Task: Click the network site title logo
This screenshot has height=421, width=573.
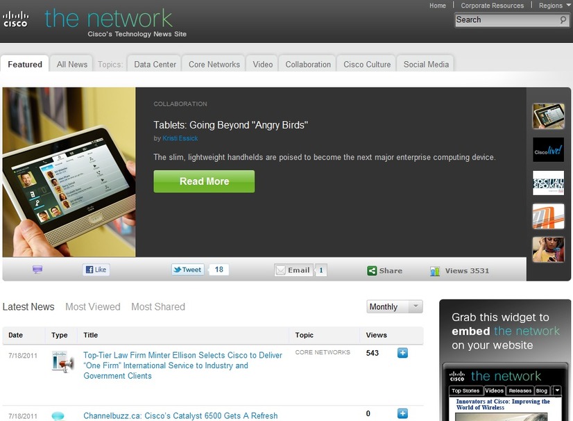Action: click(108, 18)
